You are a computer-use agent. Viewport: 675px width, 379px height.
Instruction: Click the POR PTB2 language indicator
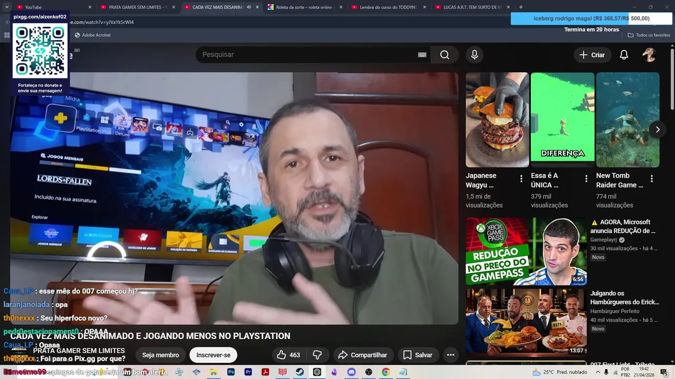click(625, 372)
